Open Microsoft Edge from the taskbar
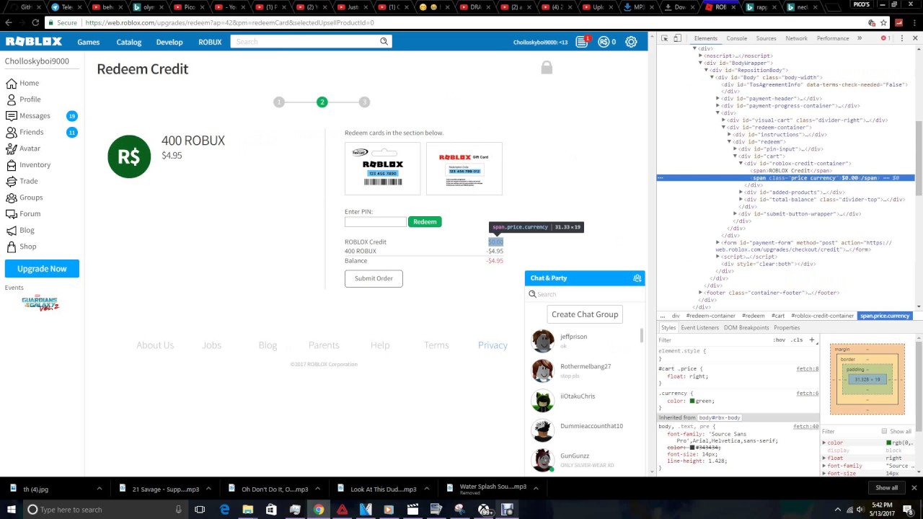The width and height of the screenshot is (923, 519). pyautogui.click(x=224, y=510)
